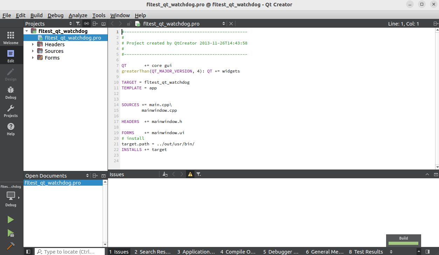439x255 pixels.
Task: Switch to Edit mode
Action: pyautogui.click(x=11, y=56)
